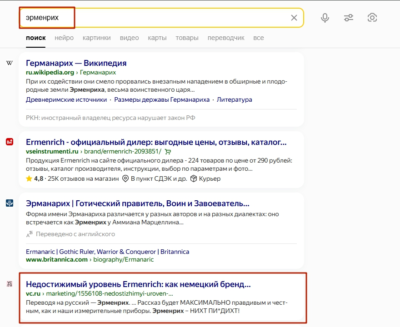Click the box icon next to Курьер
The height and width of the screenshot is (327, 400).
pos(194,178)
